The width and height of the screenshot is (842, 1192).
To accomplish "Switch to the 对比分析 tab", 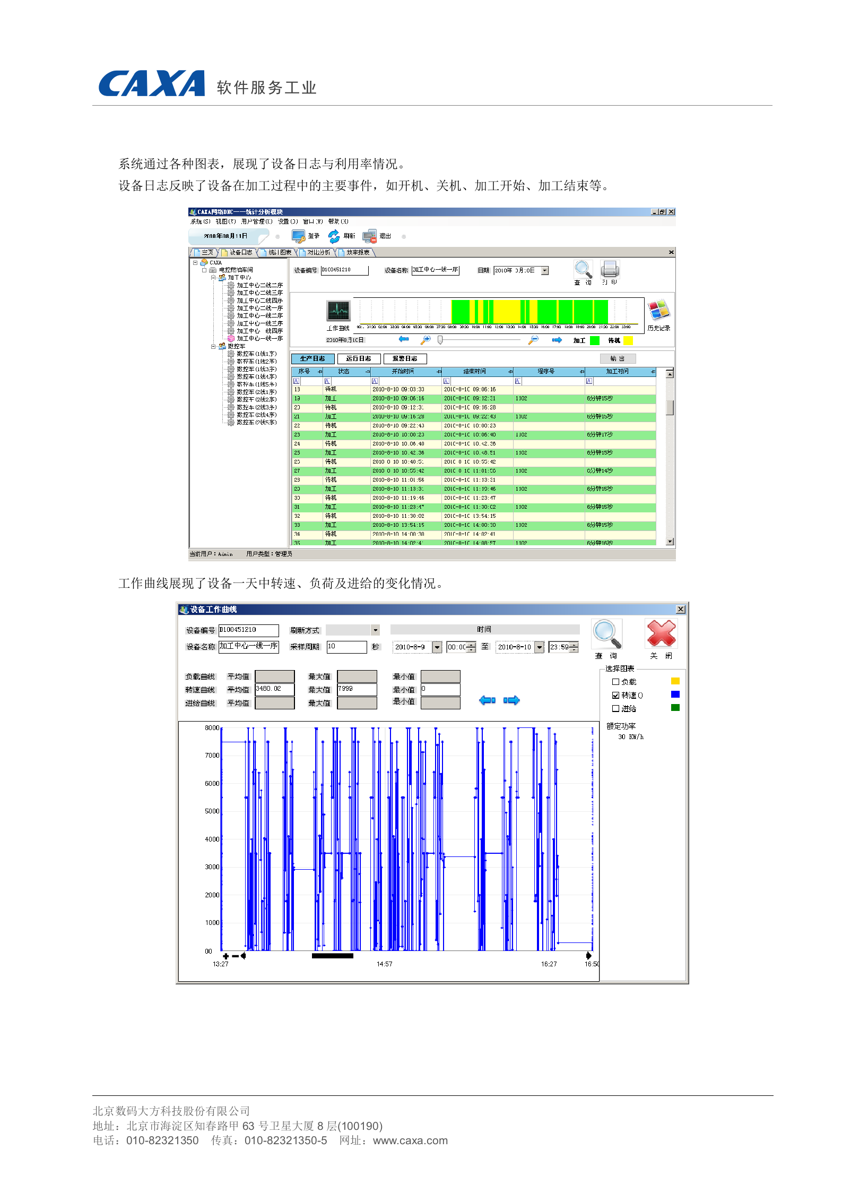I will tap(318, 253).
